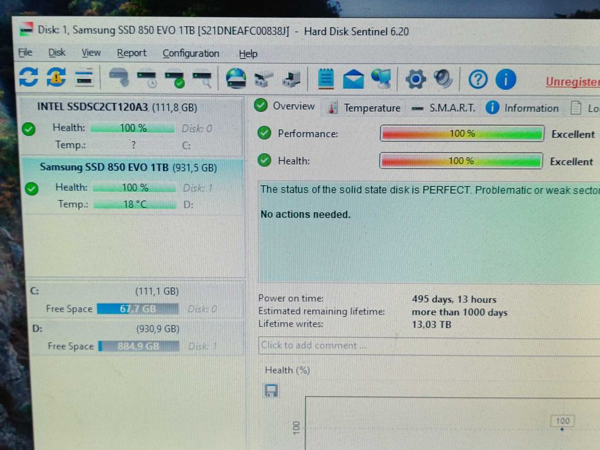Click the speaker sound icon
600x450 pixels.
pos(444,79)
